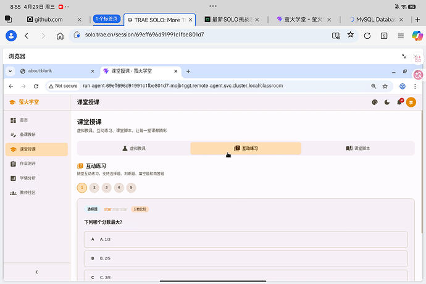Choose answer option B. 2/5
This screenshot has width=426, height=284.
click(x=246, y=259)
